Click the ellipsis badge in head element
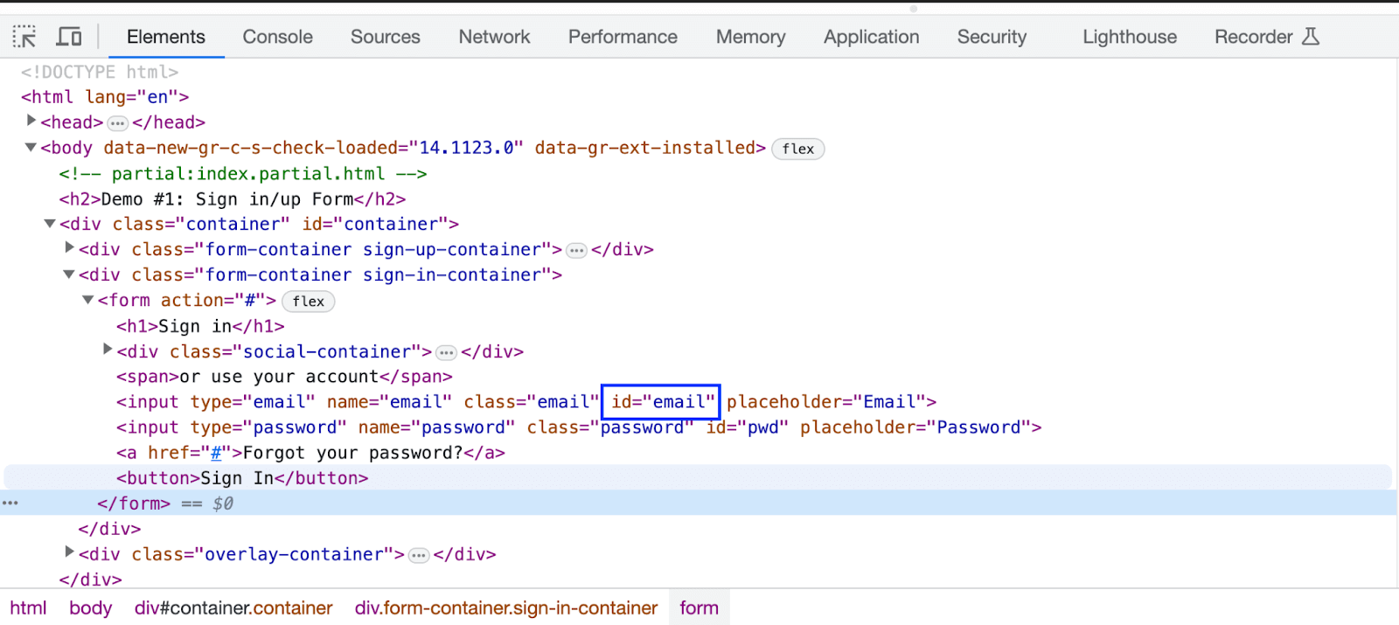This screenshot has height=625, width=1399. [x=118, y=123]
